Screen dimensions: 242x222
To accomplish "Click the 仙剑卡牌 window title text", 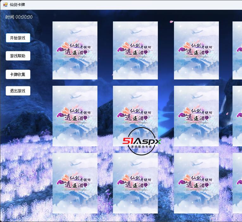I will pyautogui.click(x=17, y=5).
